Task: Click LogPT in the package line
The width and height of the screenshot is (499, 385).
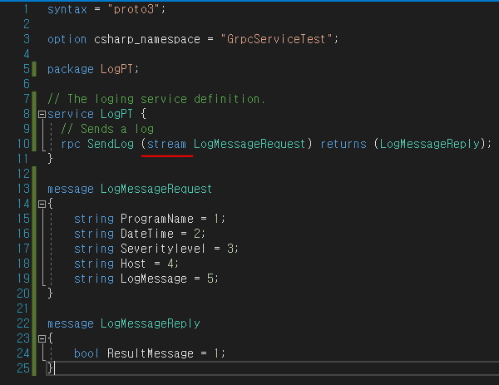Action: tap(116, 69)
